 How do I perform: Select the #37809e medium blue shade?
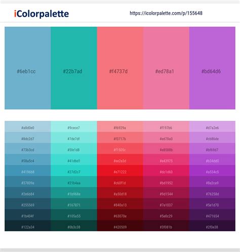[28, 182]
